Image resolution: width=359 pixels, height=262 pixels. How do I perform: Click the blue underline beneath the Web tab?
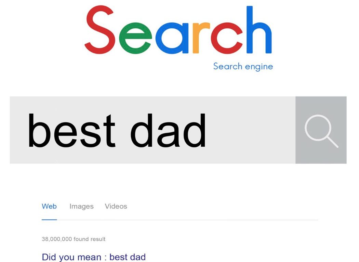(49, 219)
